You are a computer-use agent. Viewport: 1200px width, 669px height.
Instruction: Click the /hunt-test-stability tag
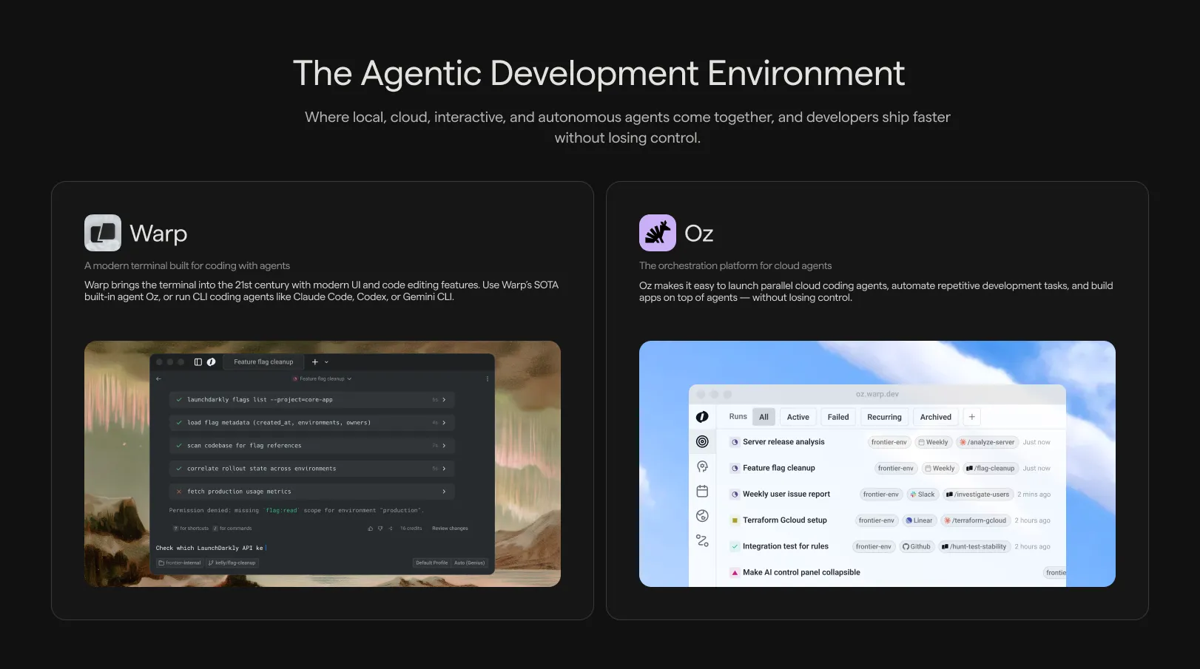tap(974, 546)
